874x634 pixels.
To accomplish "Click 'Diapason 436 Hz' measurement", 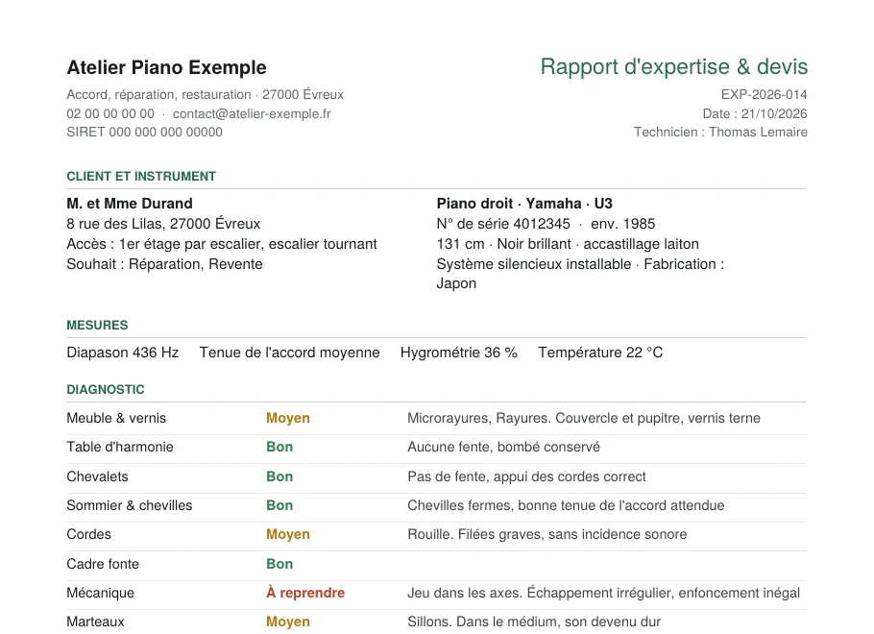I will (x=123, y=353).
